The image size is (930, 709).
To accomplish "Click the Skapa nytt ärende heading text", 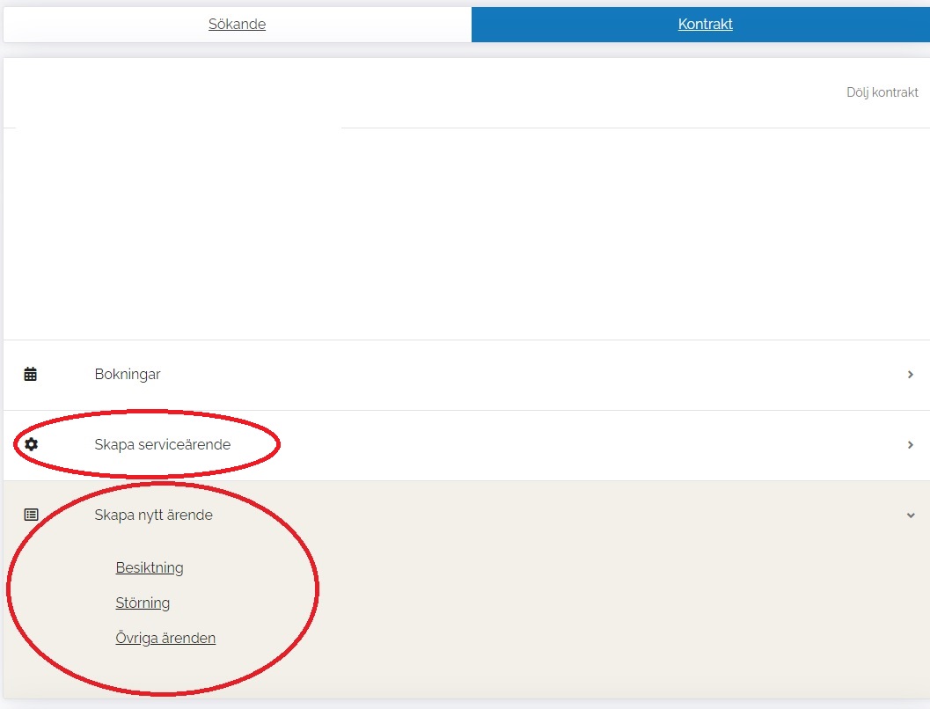I will click(x=153, y=515).
